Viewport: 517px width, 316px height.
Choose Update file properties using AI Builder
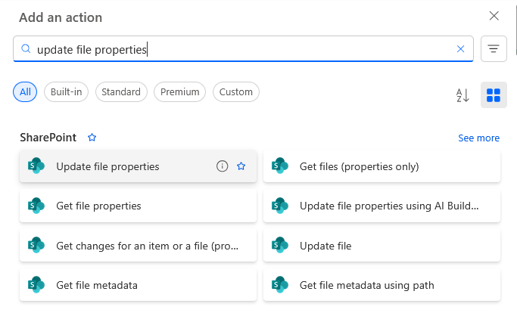(382, 206)
